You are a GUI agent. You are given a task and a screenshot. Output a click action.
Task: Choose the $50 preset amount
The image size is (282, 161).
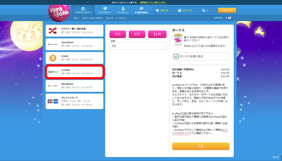137,34
